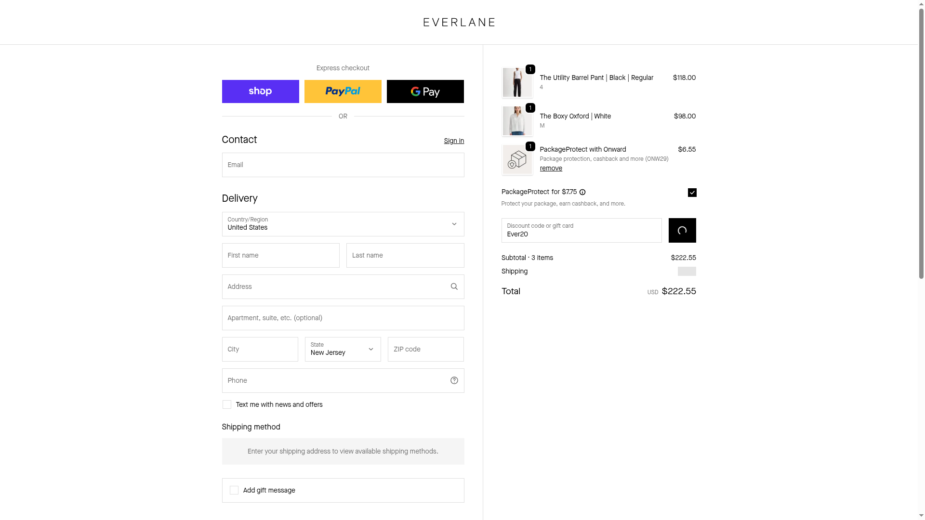The height and width of the screenshot is (520, 925).
Task: Open the State dropdown
Action: click(x=343, y=350)
